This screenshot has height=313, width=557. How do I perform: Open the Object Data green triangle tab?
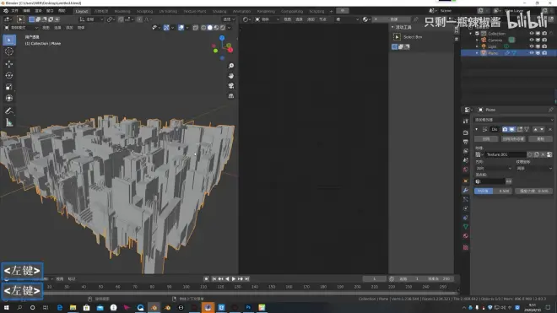click(x=466, y=227)
